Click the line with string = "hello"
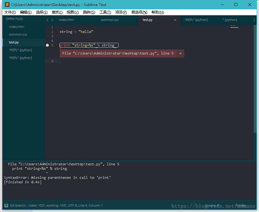The image size is (259, 212). pyautogui.click(x=76, y=32)
